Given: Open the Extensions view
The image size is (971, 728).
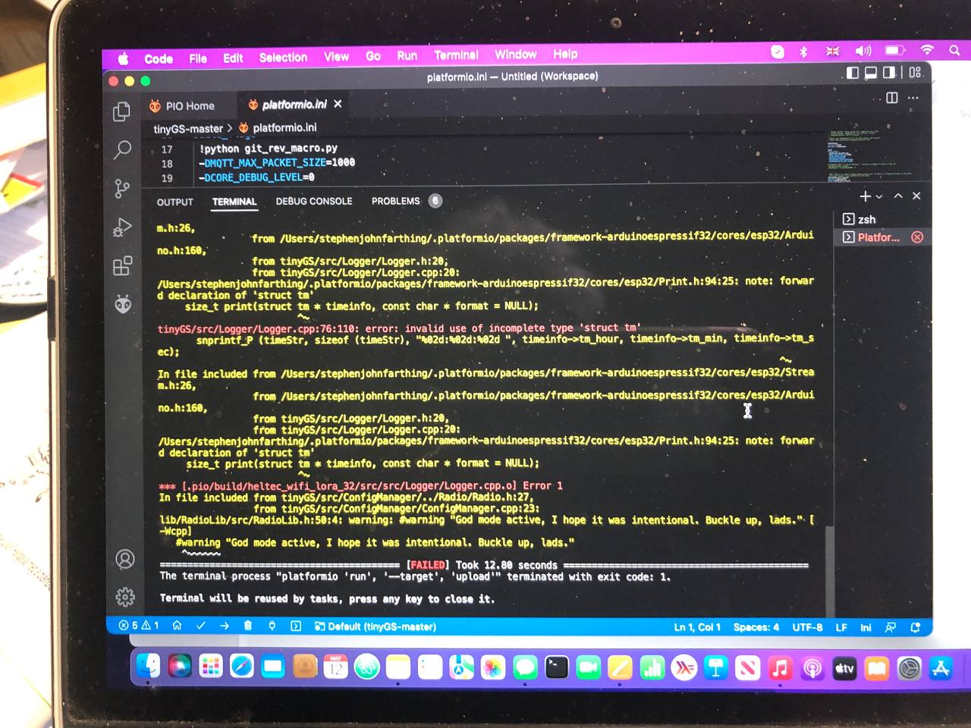Looking at the screenshot, I should pos(122,266).
